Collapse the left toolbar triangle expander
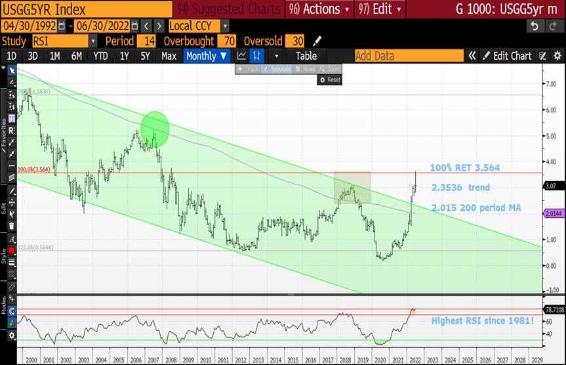 click(x=3, y=68)
